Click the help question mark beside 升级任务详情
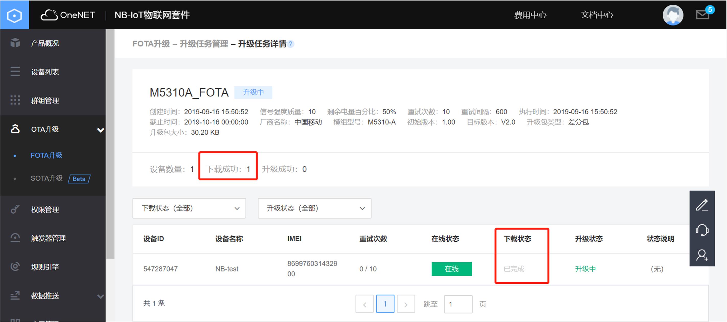Image resolution: width=727 pixels, height=322 pixels. (290, 44)
